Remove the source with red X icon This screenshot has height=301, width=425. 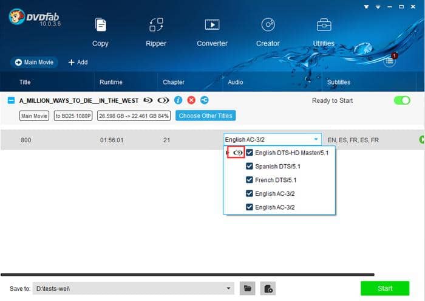tap(191, 100)
